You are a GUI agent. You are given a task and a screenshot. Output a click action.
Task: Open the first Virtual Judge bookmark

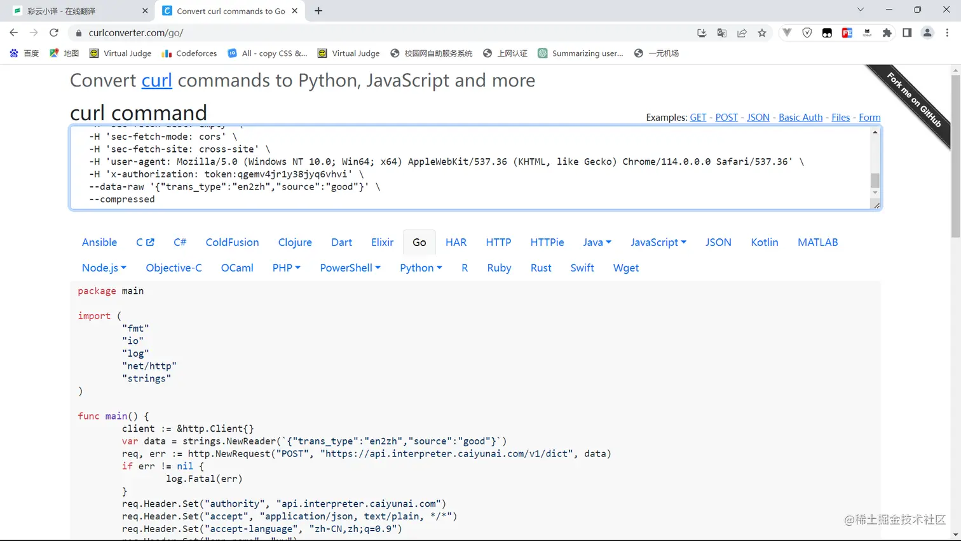[x=120, y=53]
